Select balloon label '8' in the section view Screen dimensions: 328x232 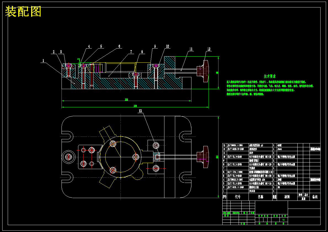tap(142, 52)
